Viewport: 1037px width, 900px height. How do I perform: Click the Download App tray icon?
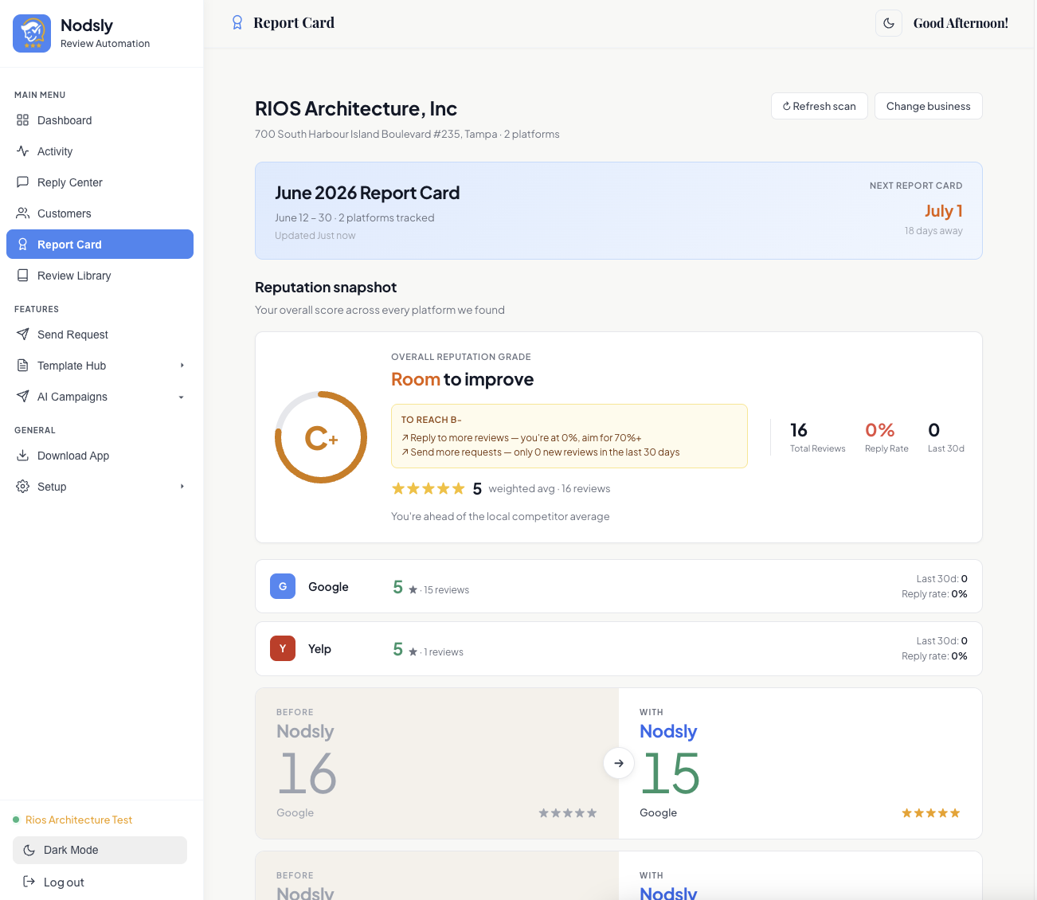[22, 456]
